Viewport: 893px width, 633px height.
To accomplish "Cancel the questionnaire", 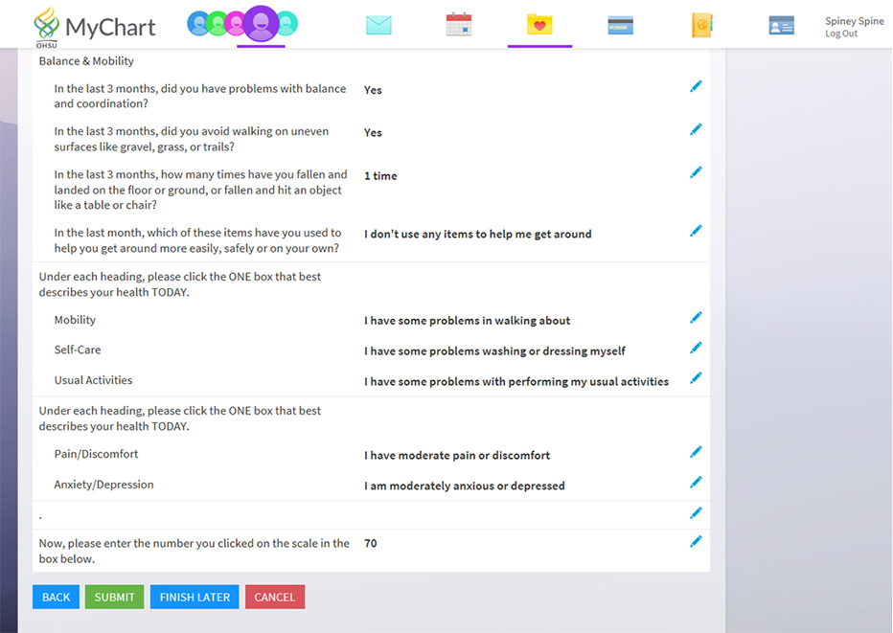I will pos(274,597).
